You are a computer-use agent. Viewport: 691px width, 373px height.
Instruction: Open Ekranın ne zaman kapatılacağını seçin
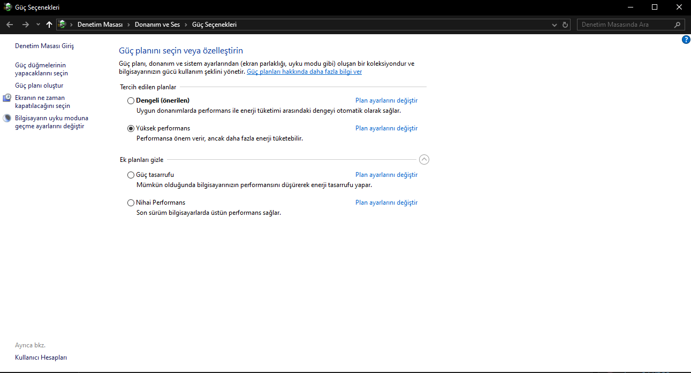point(42,102)
